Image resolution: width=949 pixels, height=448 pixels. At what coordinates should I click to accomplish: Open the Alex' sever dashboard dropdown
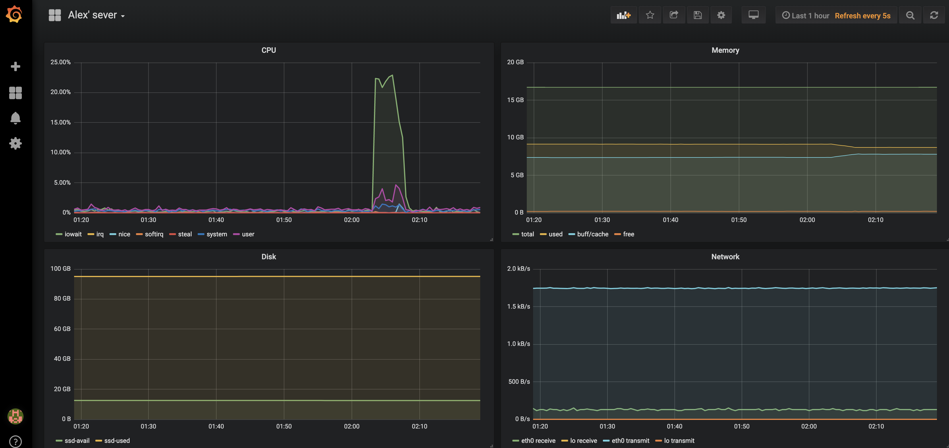pyautogui.click(x=97, y=15)
